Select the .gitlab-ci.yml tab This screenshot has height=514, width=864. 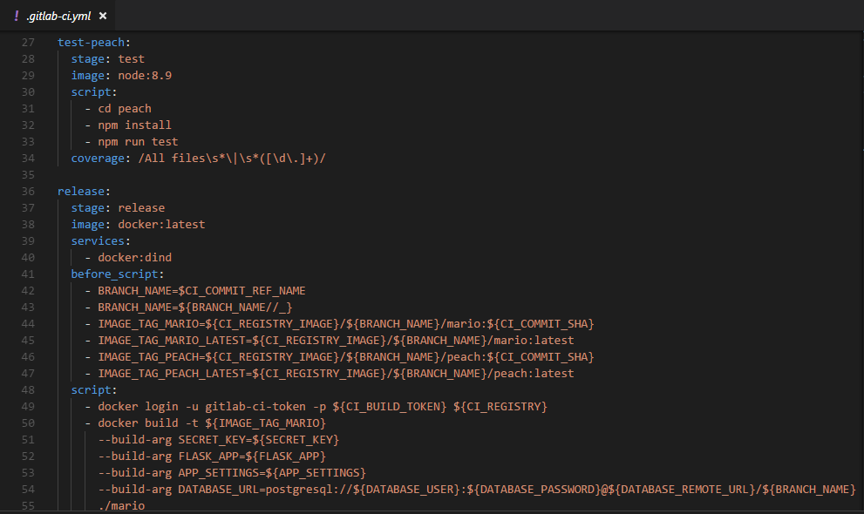(58, 15)
